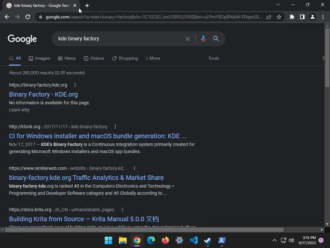The width and height of the screenshot is (330, 248).
Task: Click Chrome icon in taskbar
Action: pyautogui.click(x=137, y=240)
